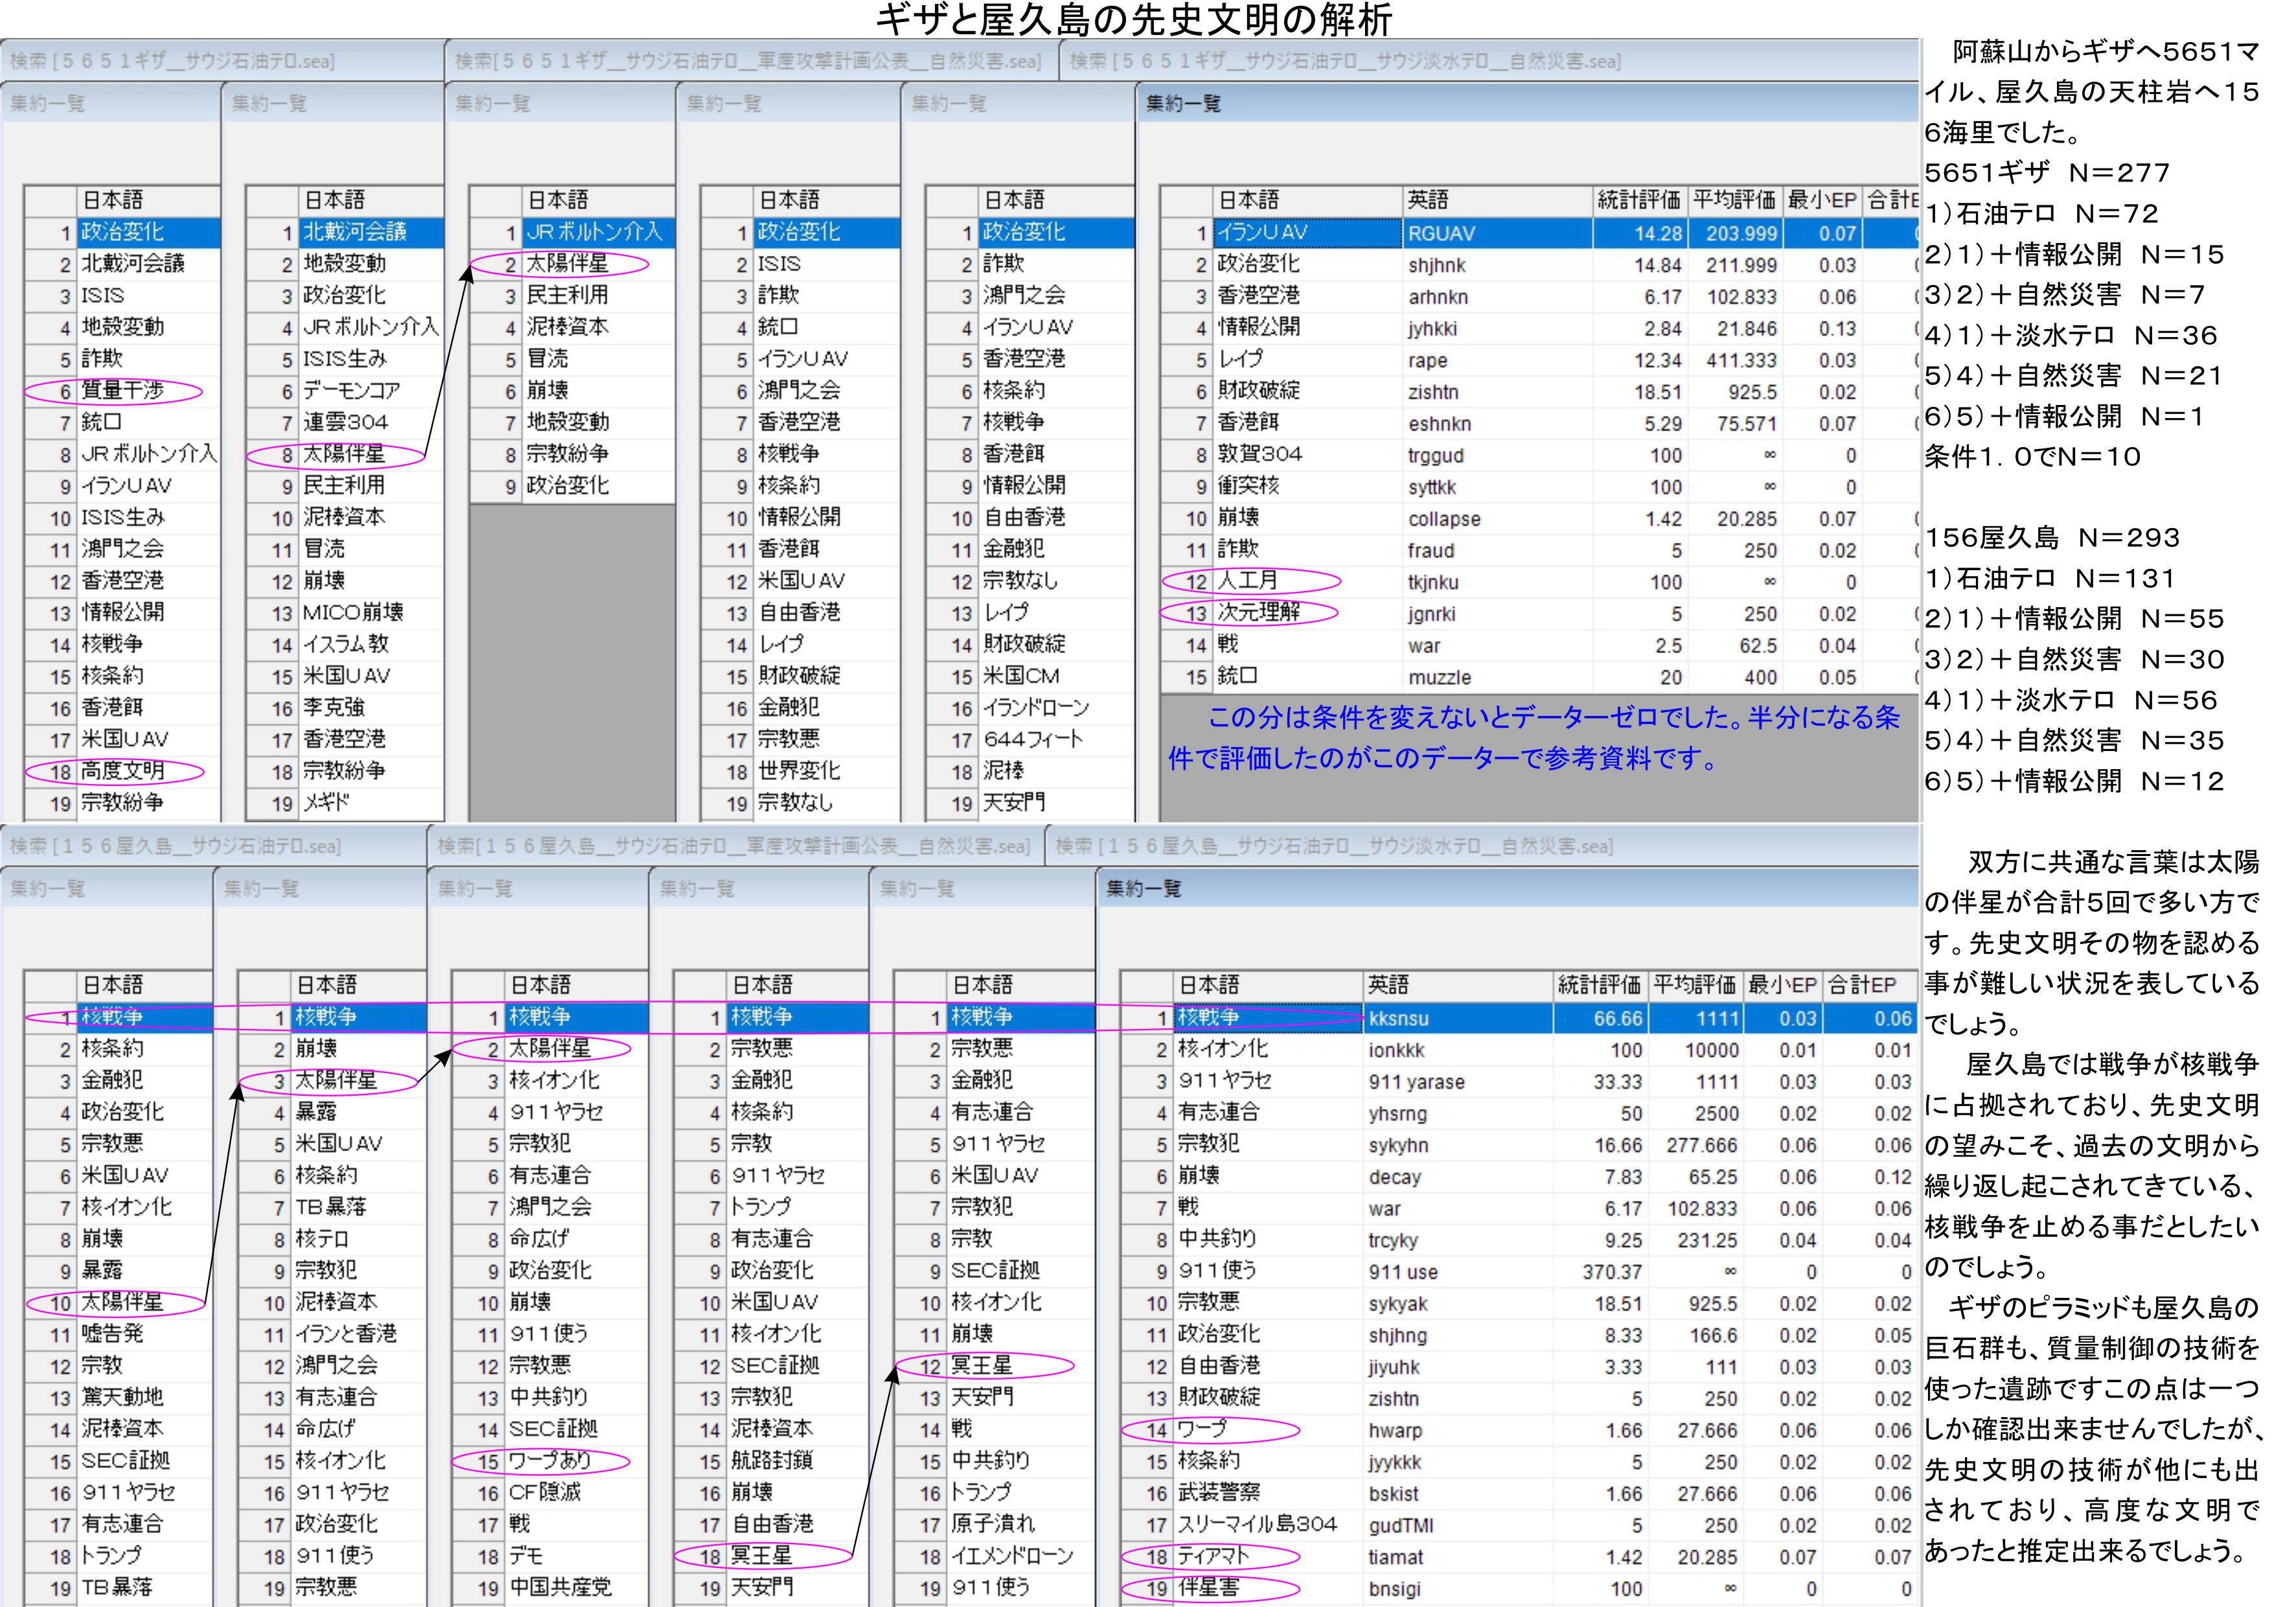Click the kksnsu English cell

click(1398, 1019)
